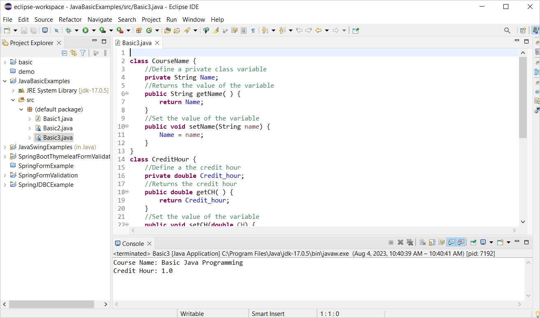540x318 pixels.
Task: Open the Search dialog icon
Action: [507, 30]
